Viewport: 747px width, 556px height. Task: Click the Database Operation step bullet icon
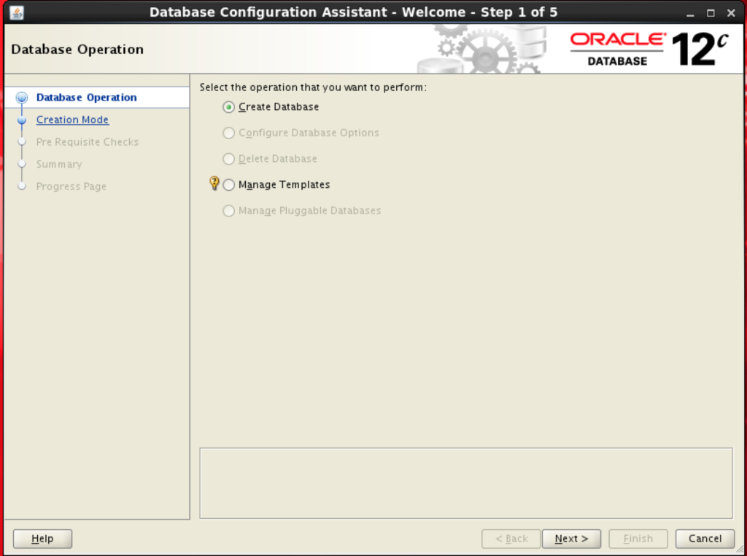(21, 98)
